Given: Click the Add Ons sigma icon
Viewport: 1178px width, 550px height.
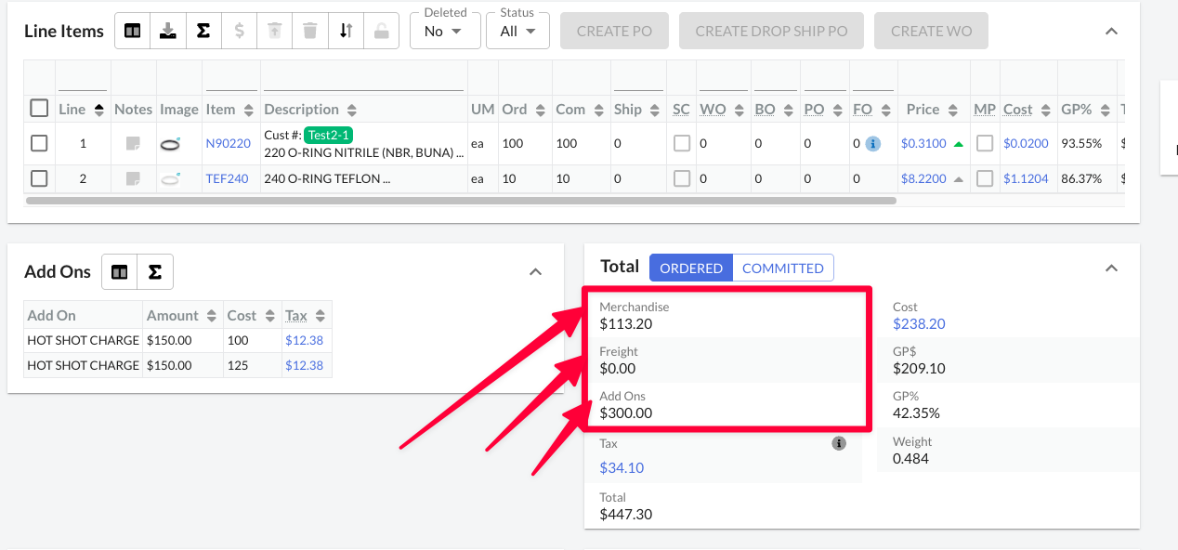Looking at the screenshot, I should tap(155, 272).
